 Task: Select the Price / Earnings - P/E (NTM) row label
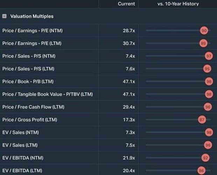32,31
